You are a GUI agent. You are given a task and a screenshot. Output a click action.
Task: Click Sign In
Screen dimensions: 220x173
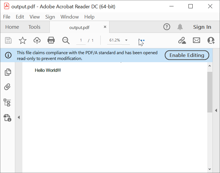click(202, 27)
